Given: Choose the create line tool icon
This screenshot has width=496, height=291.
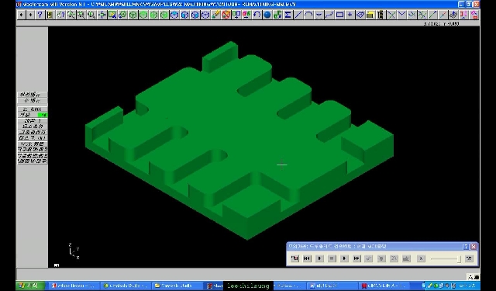Looking at the screenshot, I should point(298,15).
